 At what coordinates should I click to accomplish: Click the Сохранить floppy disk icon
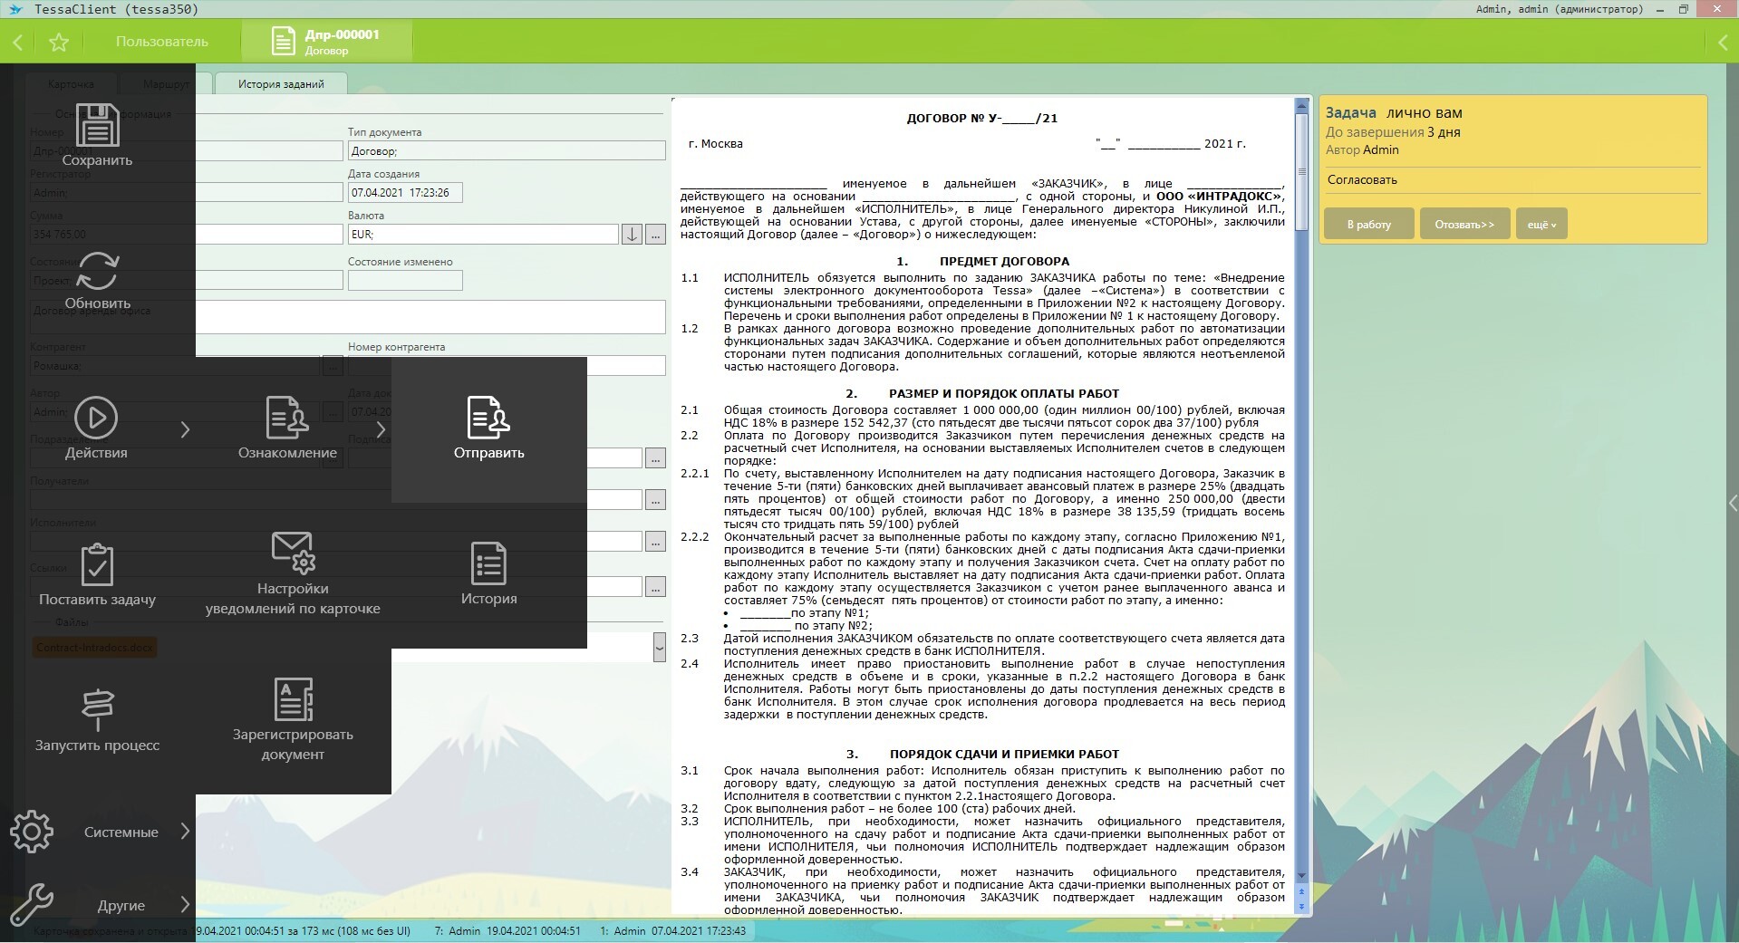point(97,125)
